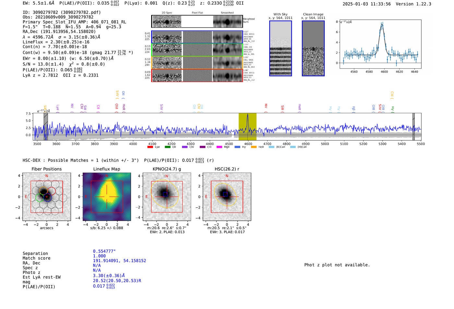This screenshot has width=454, height=309.
Task: Select the Weighted Sum 2D spectrum row
Action: (x=197, y=21)
